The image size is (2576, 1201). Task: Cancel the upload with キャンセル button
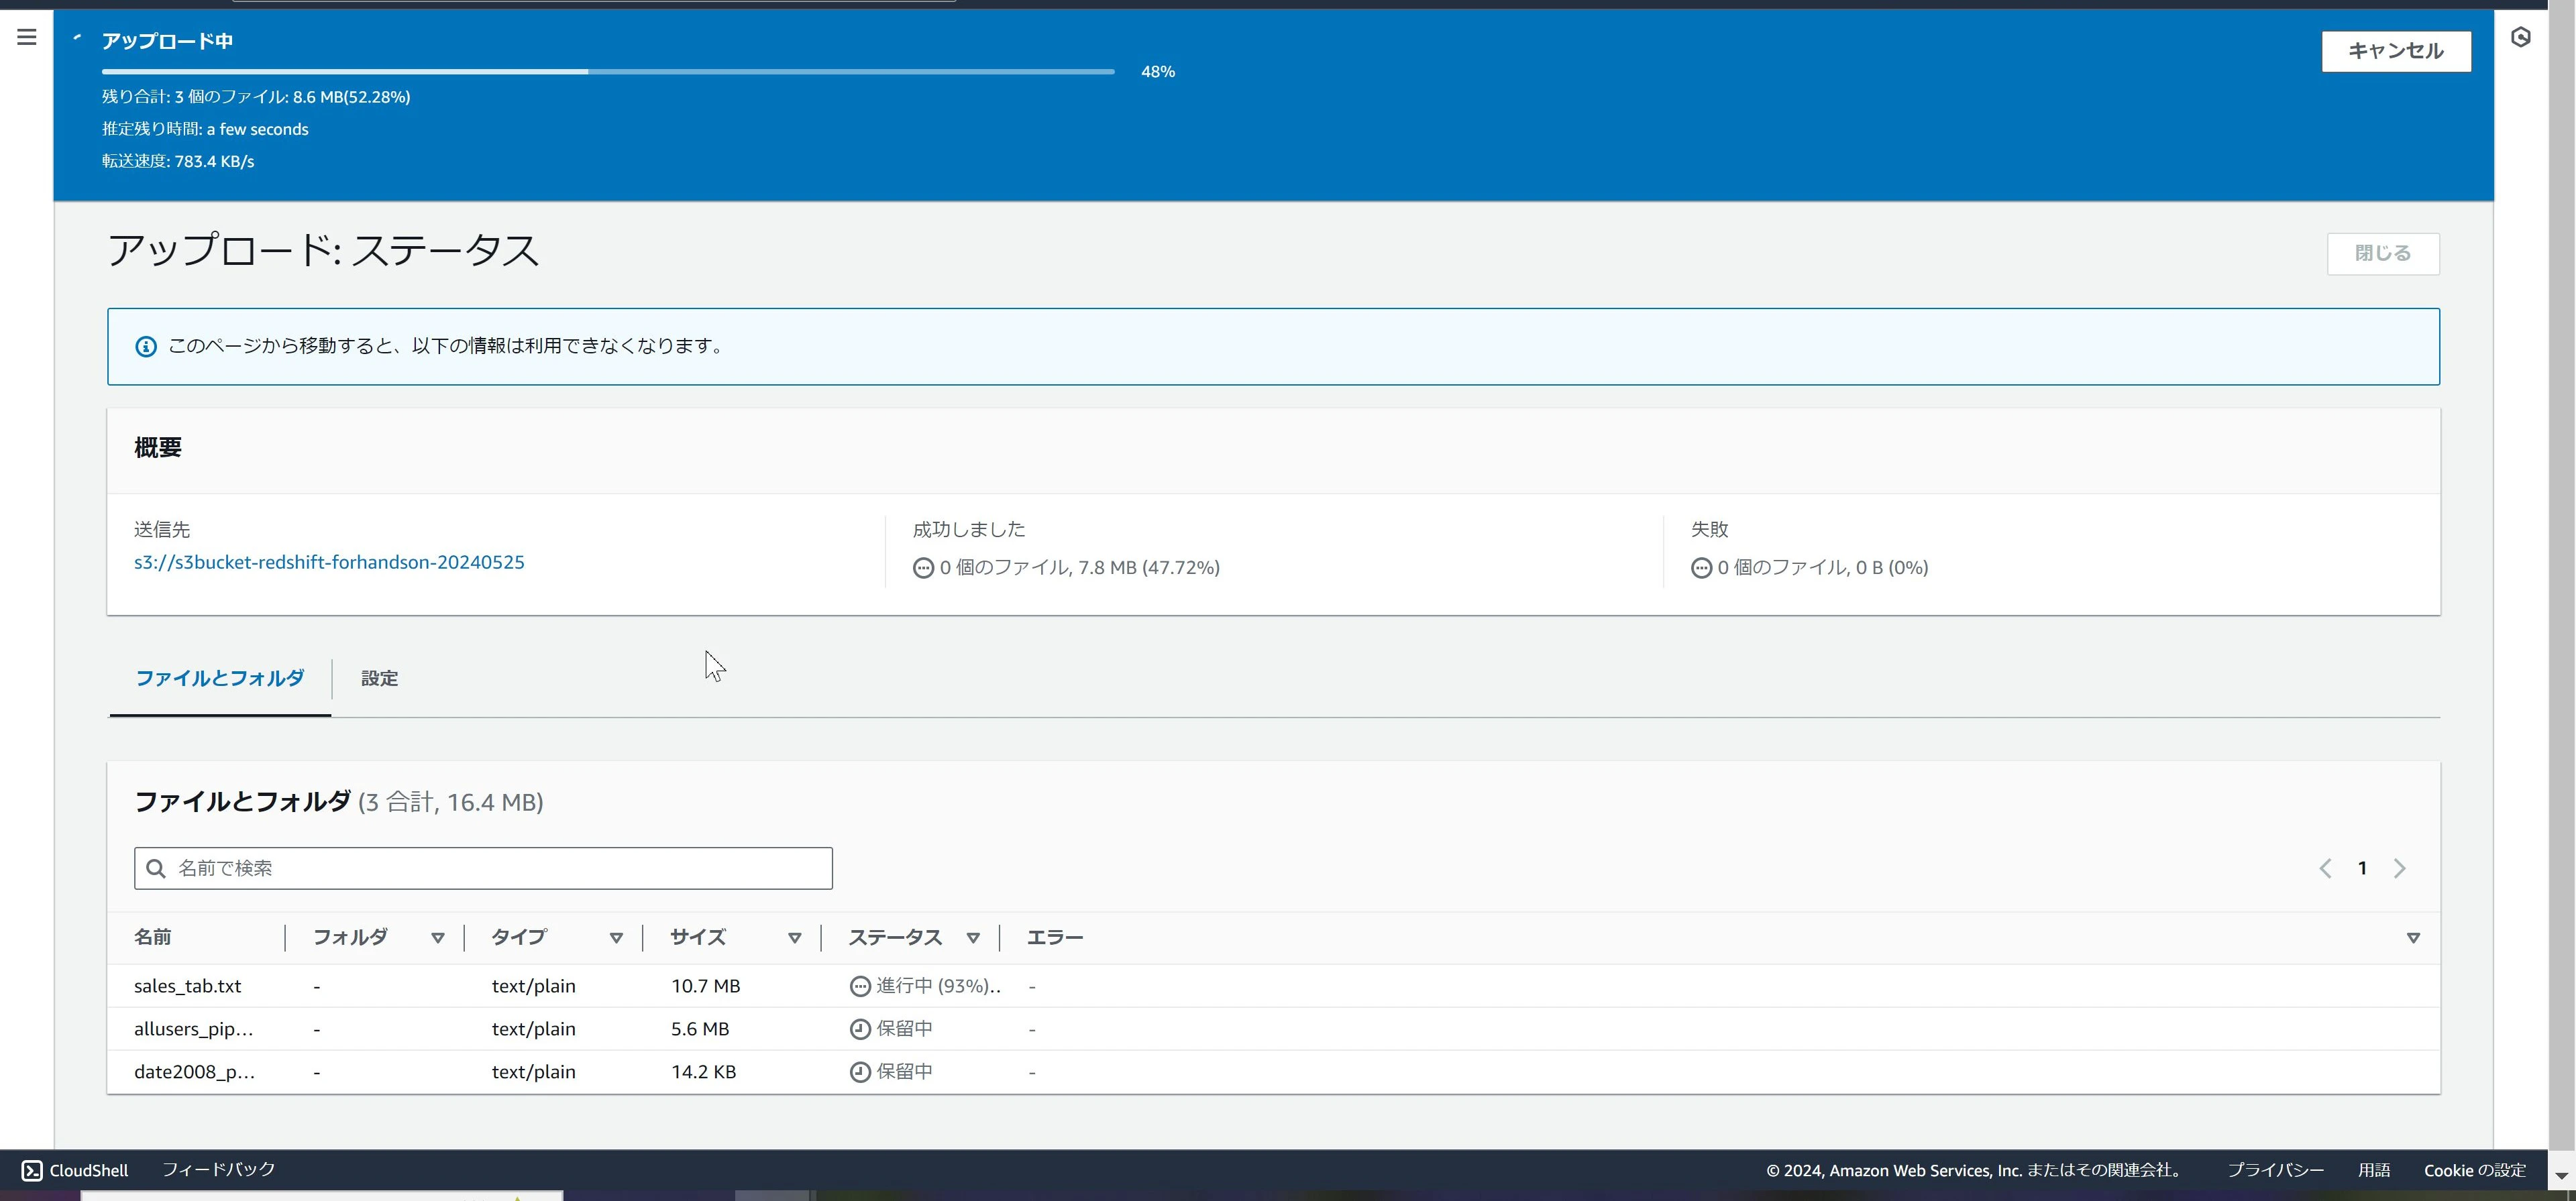pos(2395,51)
